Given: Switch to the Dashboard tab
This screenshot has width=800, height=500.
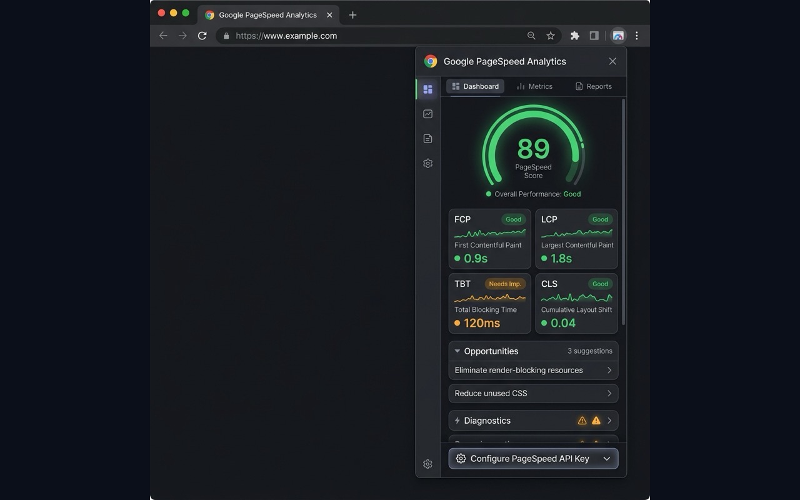Looking at the screenshot, I should click(x=475, y=86).
